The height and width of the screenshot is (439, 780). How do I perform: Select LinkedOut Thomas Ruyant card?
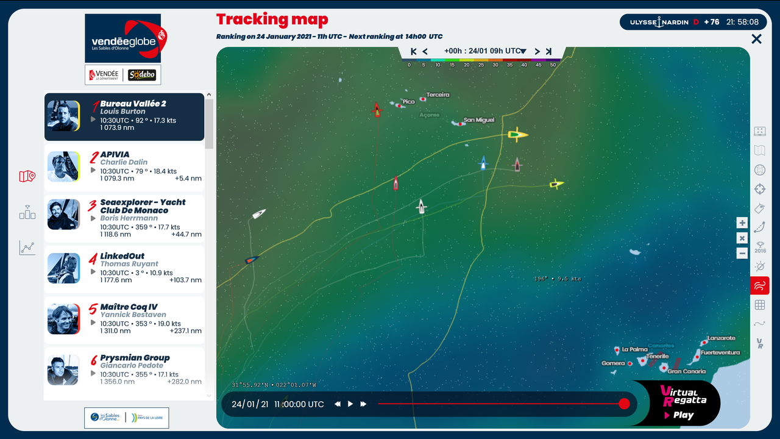[x=124, y=269]
